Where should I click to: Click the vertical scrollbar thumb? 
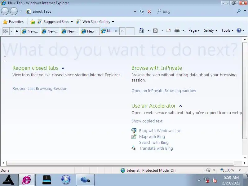pyautogui.click(x=245, y=91)
